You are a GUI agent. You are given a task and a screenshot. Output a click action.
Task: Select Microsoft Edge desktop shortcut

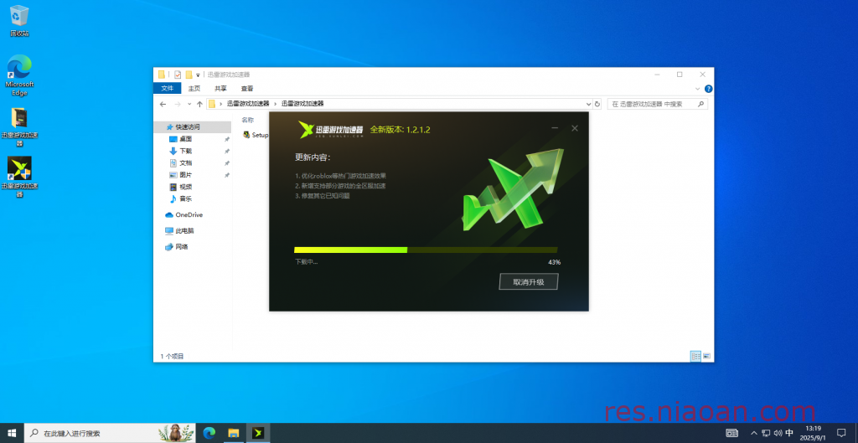19,75
